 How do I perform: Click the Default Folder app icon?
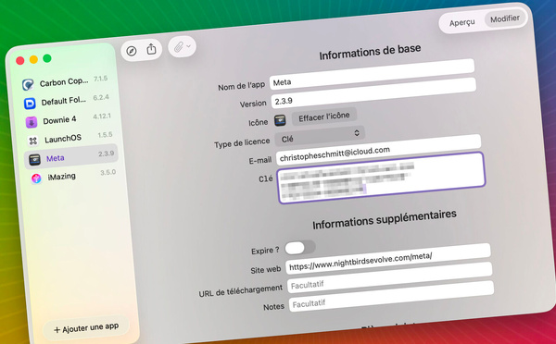pyautogui.click(x=30, y=104)
